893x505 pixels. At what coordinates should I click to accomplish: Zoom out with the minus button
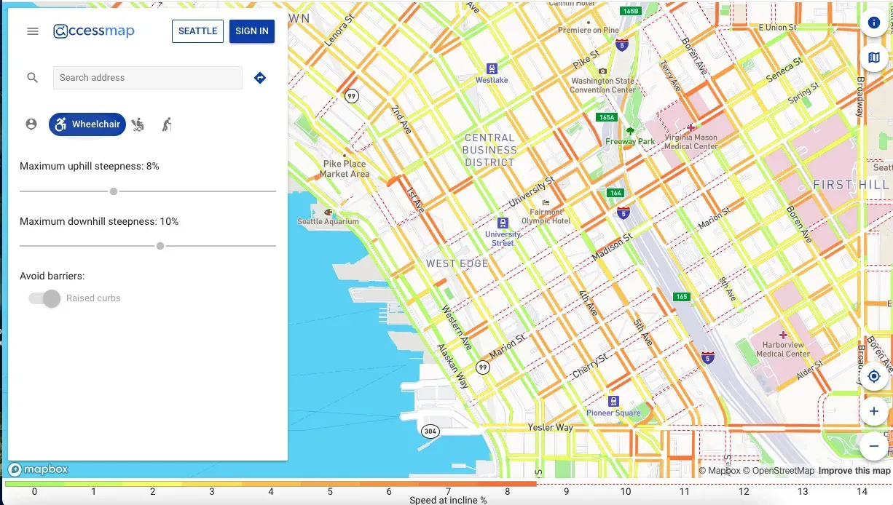874,445
